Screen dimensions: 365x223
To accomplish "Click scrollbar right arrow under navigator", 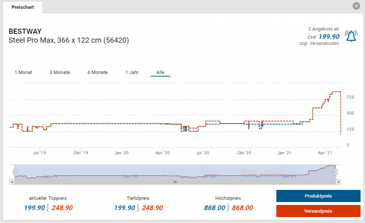I will click(x=339, y=182).
